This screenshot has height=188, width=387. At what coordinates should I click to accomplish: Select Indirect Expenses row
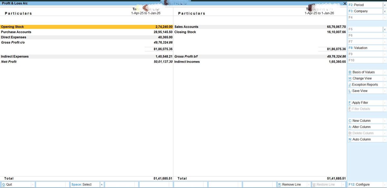86,56
